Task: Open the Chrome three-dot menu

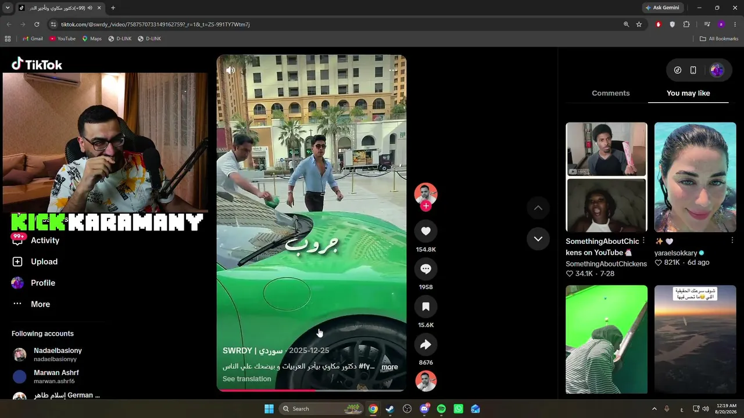Action: (735, 24)
